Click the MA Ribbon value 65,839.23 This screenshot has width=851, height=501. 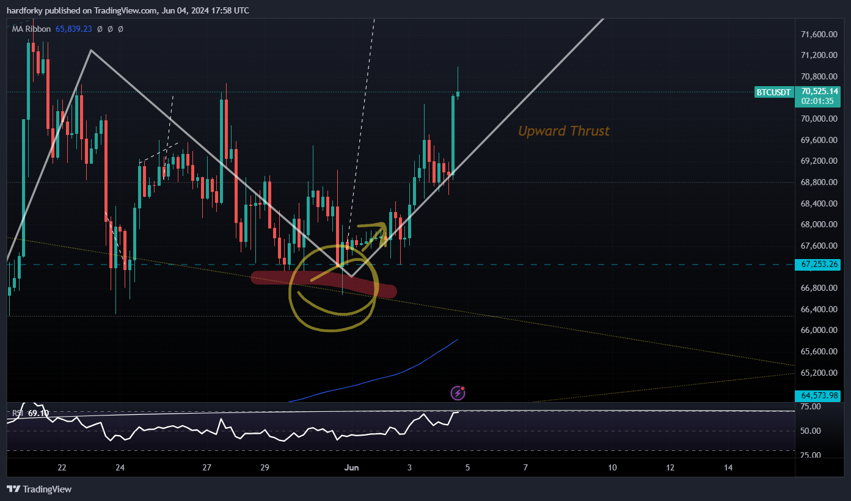pos(73,29)
